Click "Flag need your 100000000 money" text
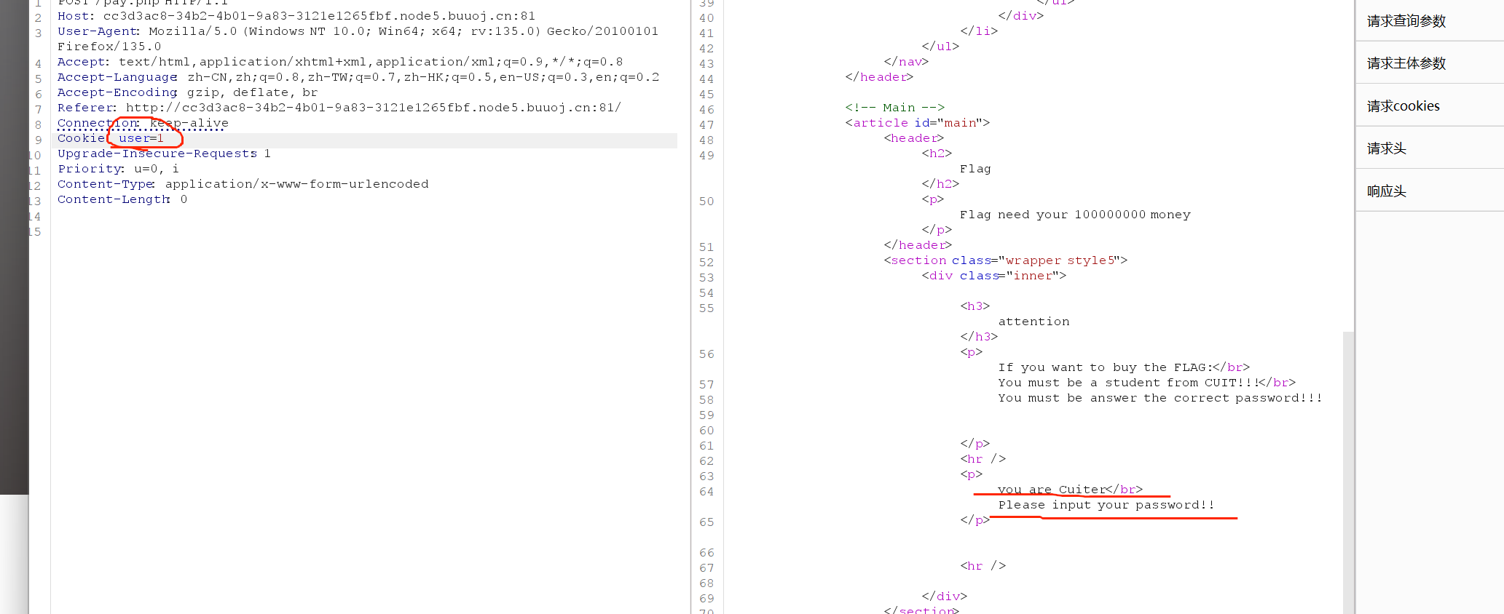 click(x=1074, y=215)
